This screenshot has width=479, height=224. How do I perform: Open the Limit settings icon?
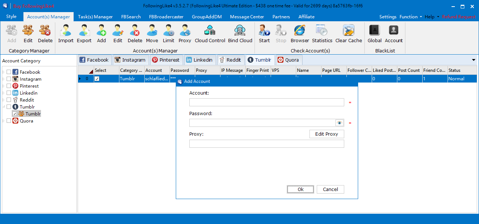pos(168,34)
